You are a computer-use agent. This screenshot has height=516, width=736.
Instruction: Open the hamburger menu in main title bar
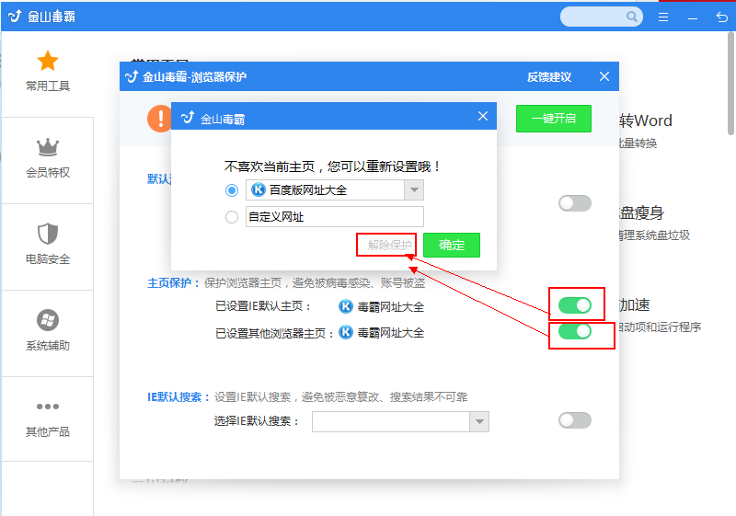662,17
